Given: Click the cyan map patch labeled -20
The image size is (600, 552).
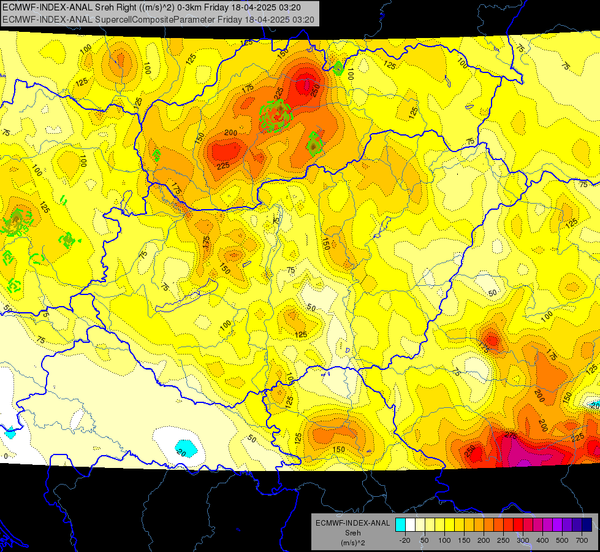Looking at the screenshot, I should [x=186, y=448].
